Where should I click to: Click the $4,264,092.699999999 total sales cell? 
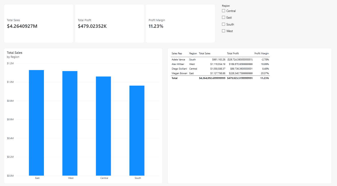pos(212,78)
